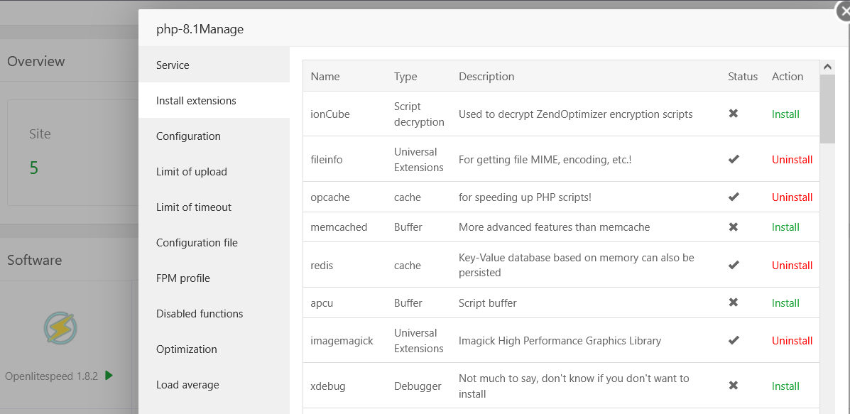Click the ionCube status cross icon
Viewport: 850px width, 414px height.
coord(734,114)
